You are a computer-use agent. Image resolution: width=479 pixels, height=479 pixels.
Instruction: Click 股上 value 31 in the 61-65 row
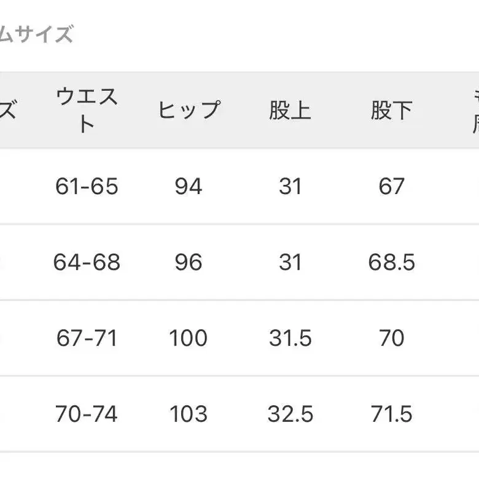coord(290,186)
